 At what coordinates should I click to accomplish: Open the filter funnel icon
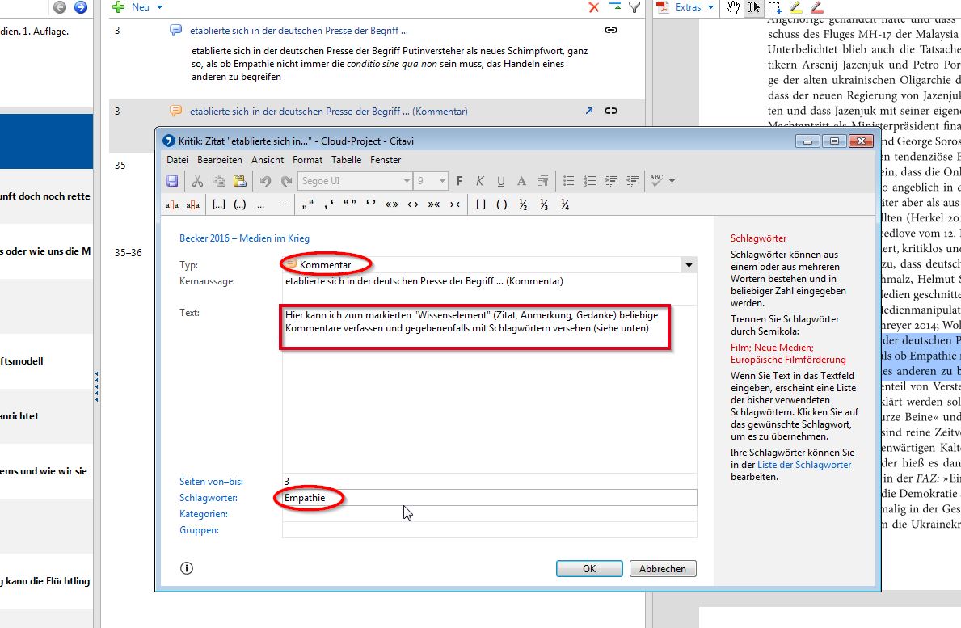click(x=635, y=7)
